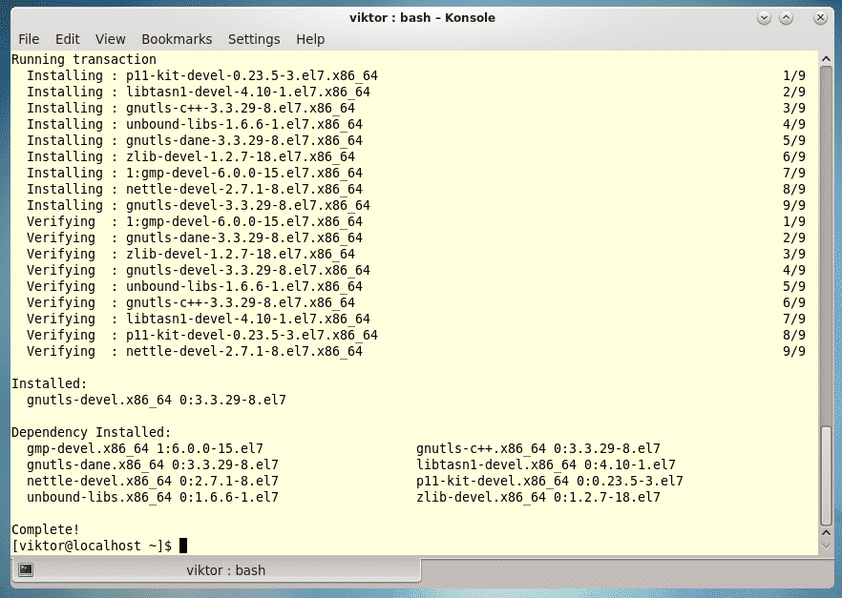Click 'unbound-libs.x86_64 0:1.6.6-1.el7' text
The width and height of the screenshot is (842, 598).
tap(153, 497)
